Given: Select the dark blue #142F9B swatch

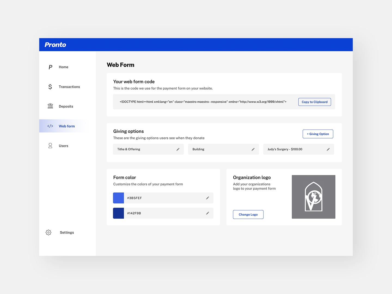Looking at the screenshot, I should click(118, 213).
